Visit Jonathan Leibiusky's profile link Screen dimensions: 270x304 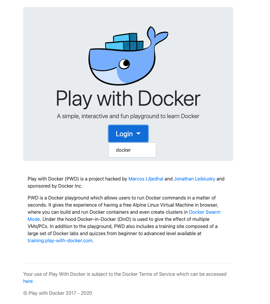coord(194,179)
